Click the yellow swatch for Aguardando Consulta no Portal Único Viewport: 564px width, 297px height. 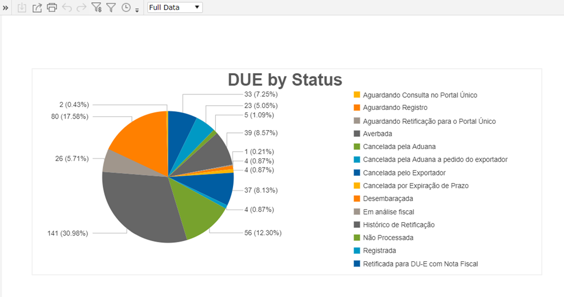tap(357, 95)
